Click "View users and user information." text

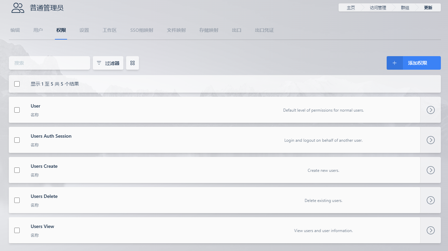pyautogui.click(x=323, y=231)
